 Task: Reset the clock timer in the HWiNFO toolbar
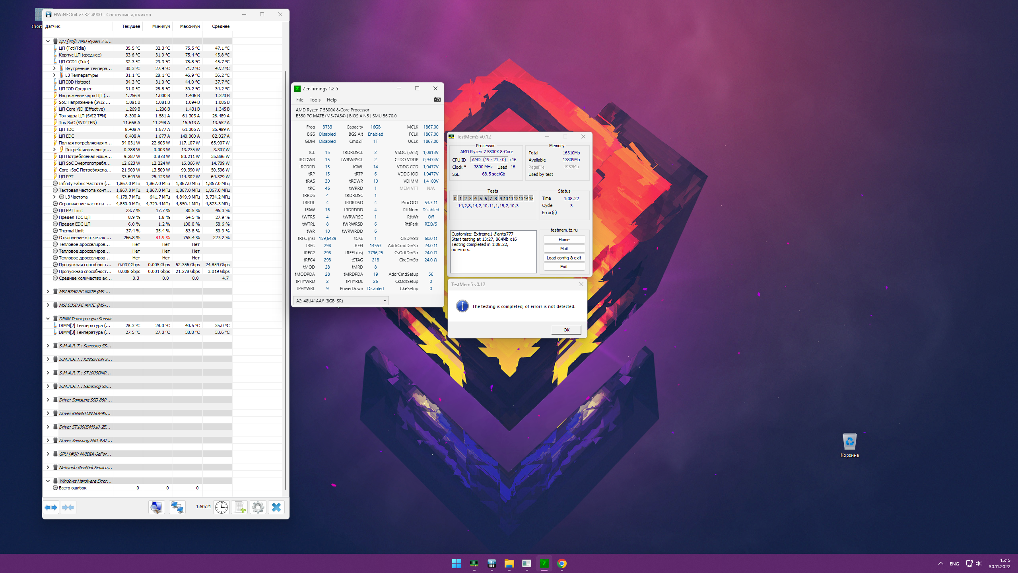221,507
